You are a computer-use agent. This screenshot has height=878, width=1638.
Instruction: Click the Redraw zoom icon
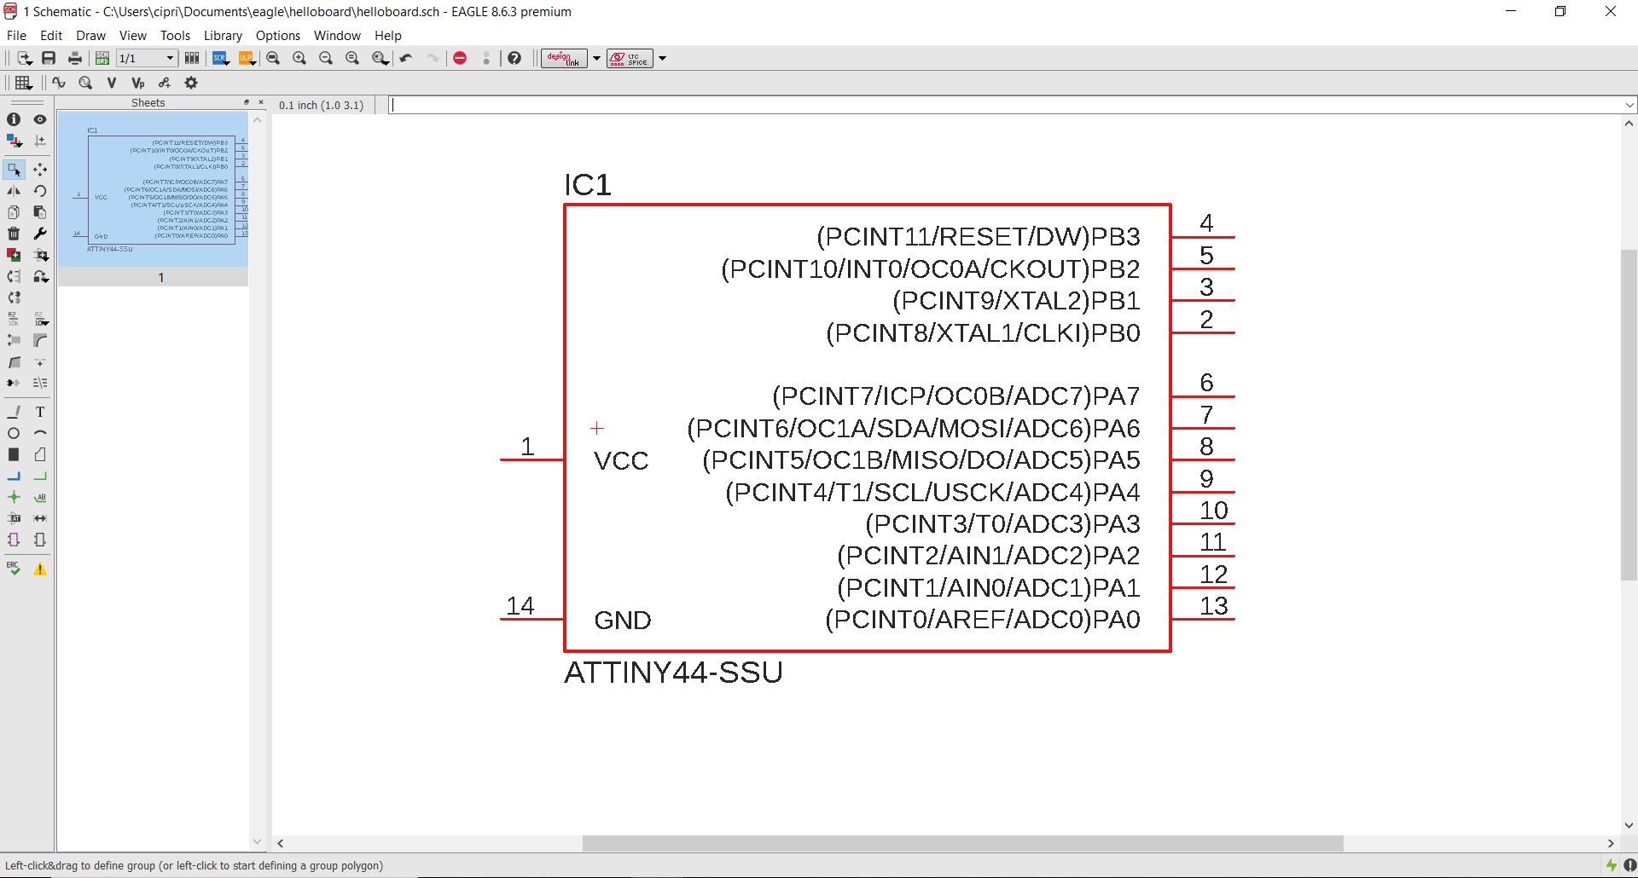(352, 58)
